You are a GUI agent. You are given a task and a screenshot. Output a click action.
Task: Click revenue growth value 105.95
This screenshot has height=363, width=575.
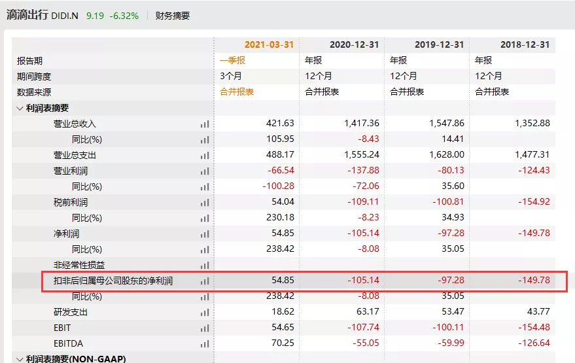[280, 139]
